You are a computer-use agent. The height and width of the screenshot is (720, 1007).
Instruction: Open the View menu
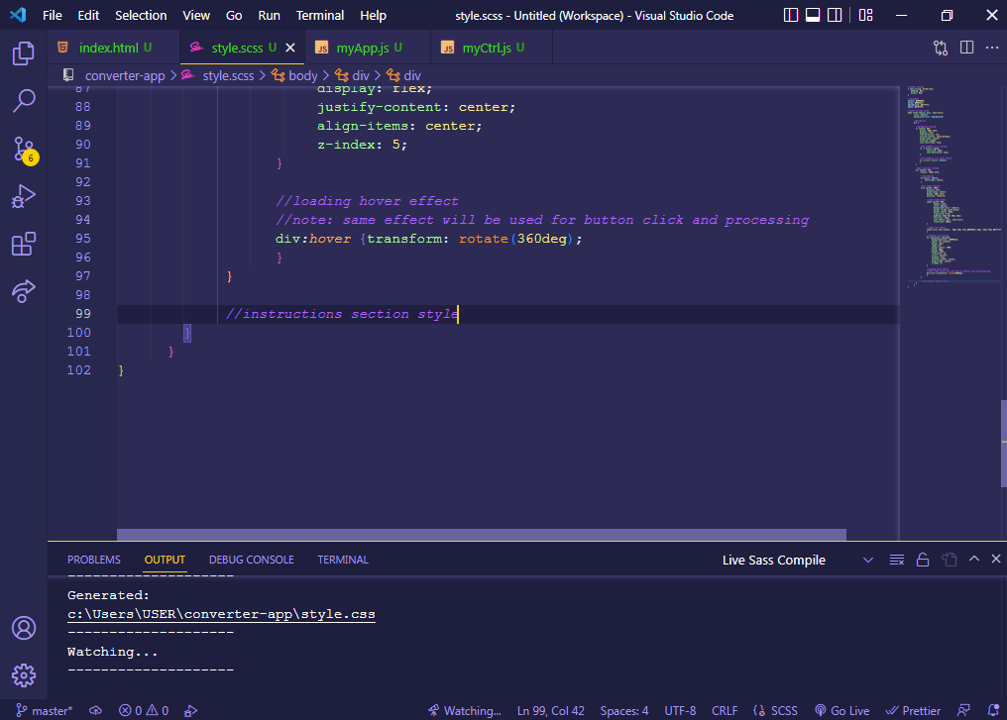coord(196,15)
